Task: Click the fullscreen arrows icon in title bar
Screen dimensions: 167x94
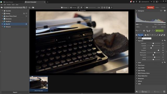Action: (157, 2)
